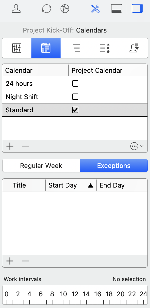The width and height of the screenshot is (150, 308).
Task: Open the resource inspector icon
Action: [133, 48]
